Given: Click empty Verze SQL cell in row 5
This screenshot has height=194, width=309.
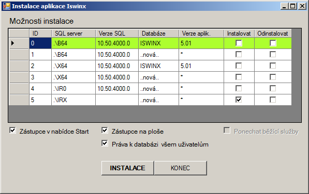Looking at the screenshot, I should click(x=117, y=100).
